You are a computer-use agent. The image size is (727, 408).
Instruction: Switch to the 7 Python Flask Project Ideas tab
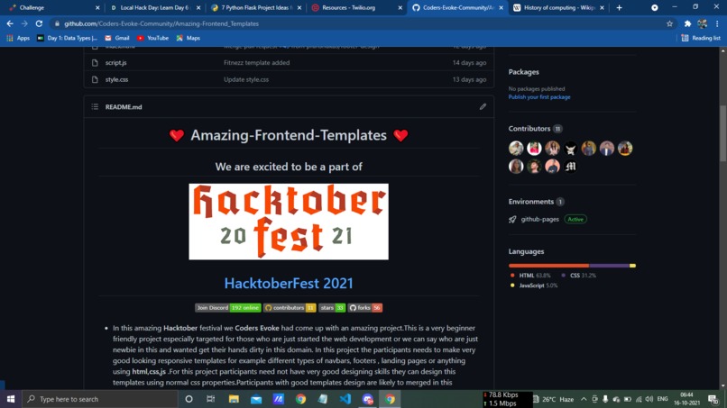[255, 7]
